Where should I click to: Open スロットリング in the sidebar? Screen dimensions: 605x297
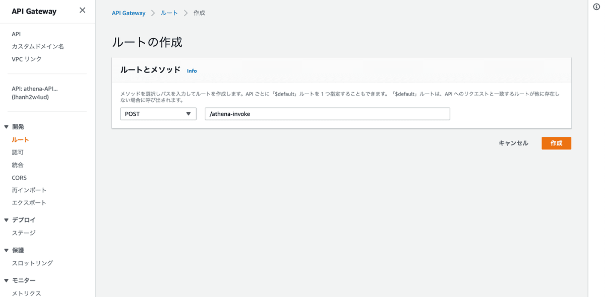point(32,263)
